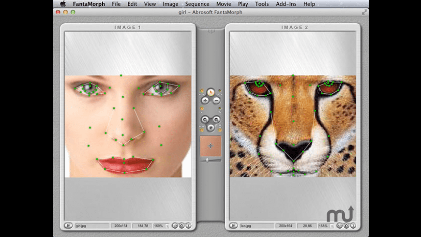This screenshot has width=421, height=237.
Task: Click the zoom out magnifier button
Action: click(216, 119)
